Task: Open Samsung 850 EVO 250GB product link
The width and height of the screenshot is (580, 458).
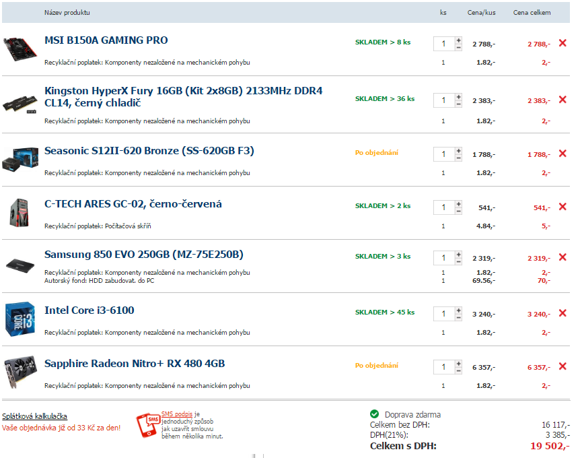Action: 144,255
